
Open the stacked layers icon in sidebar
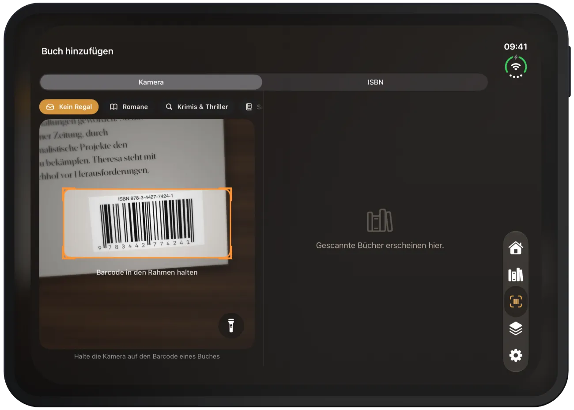click(x=516, y=329)
